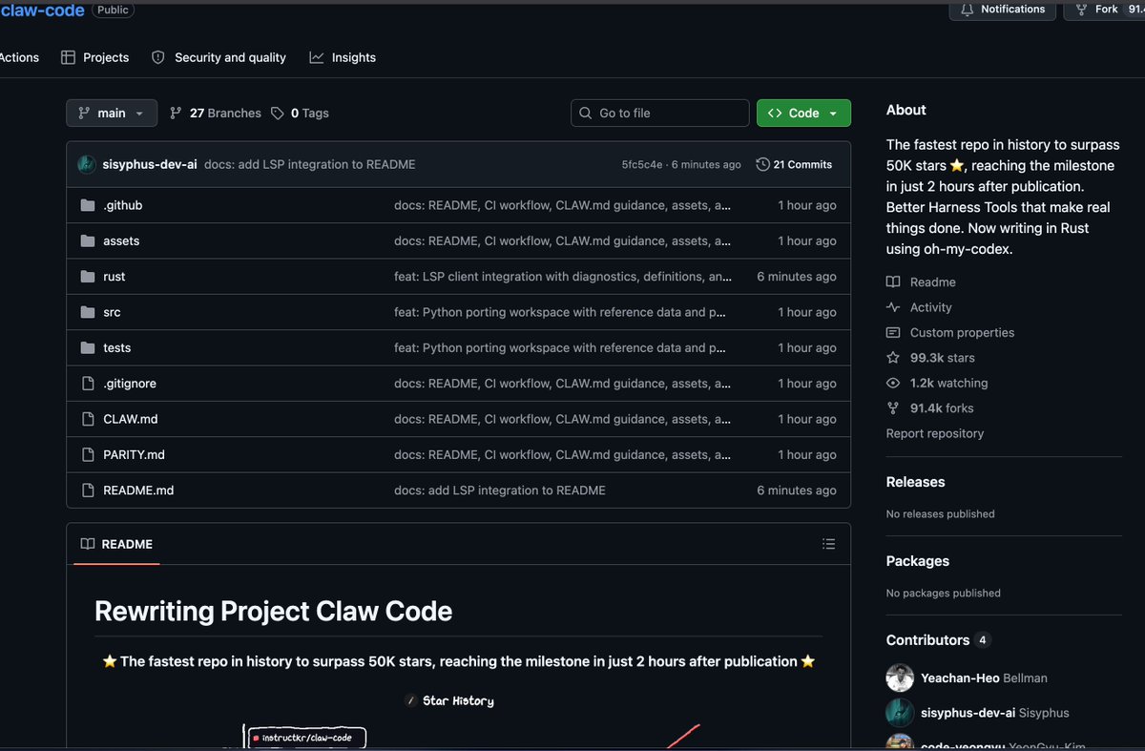The image size is (1145, 751).
Task: Open the Insights tab
Action: [x=343, y=57]
